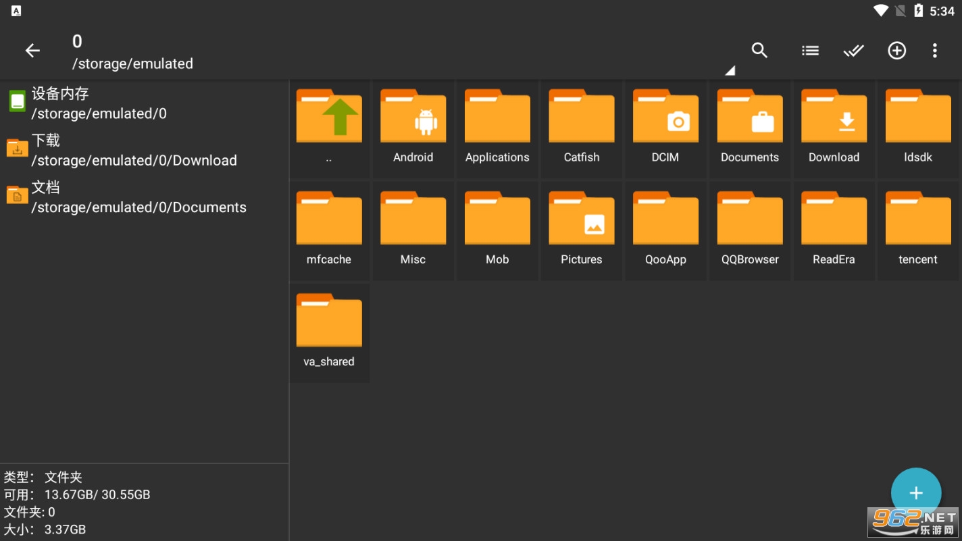Go back with the arrow button

(x=32, y=51)
